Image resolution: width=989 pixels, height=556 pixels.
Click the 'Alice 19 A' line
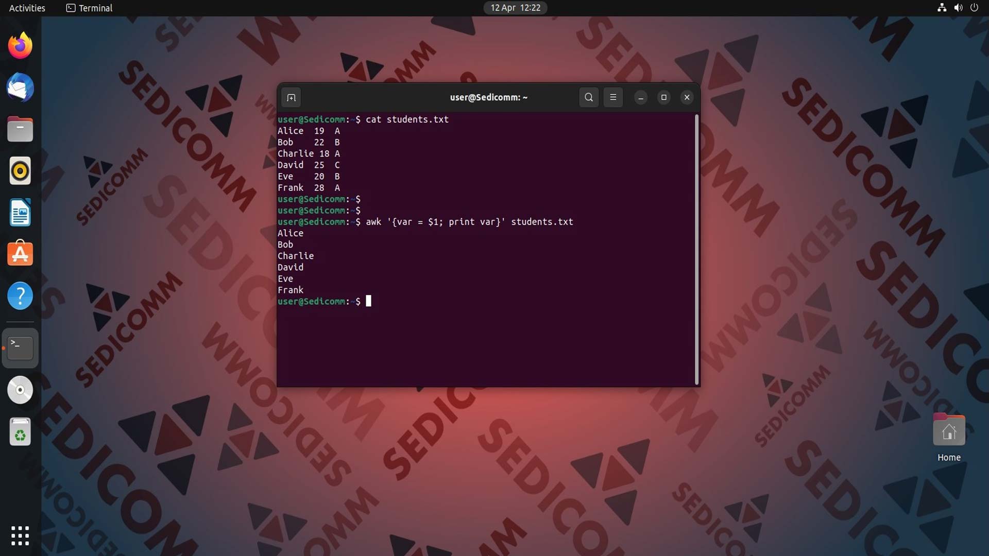(x=309, y=131)
